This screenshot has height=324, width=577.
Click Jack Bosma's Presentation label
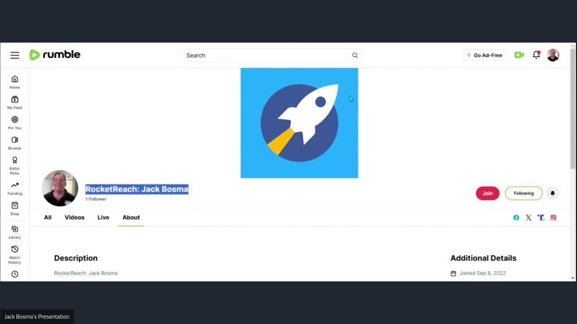coord(37,317)
